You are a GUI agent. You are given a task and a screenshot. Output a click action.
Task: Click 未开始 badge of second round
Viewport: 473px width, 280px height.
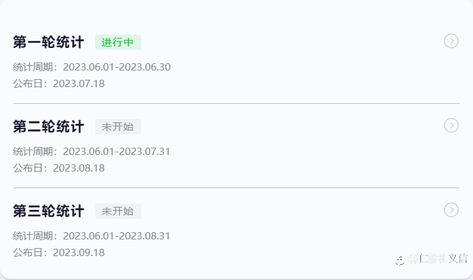pyautogui.click(x=118, y=127)
